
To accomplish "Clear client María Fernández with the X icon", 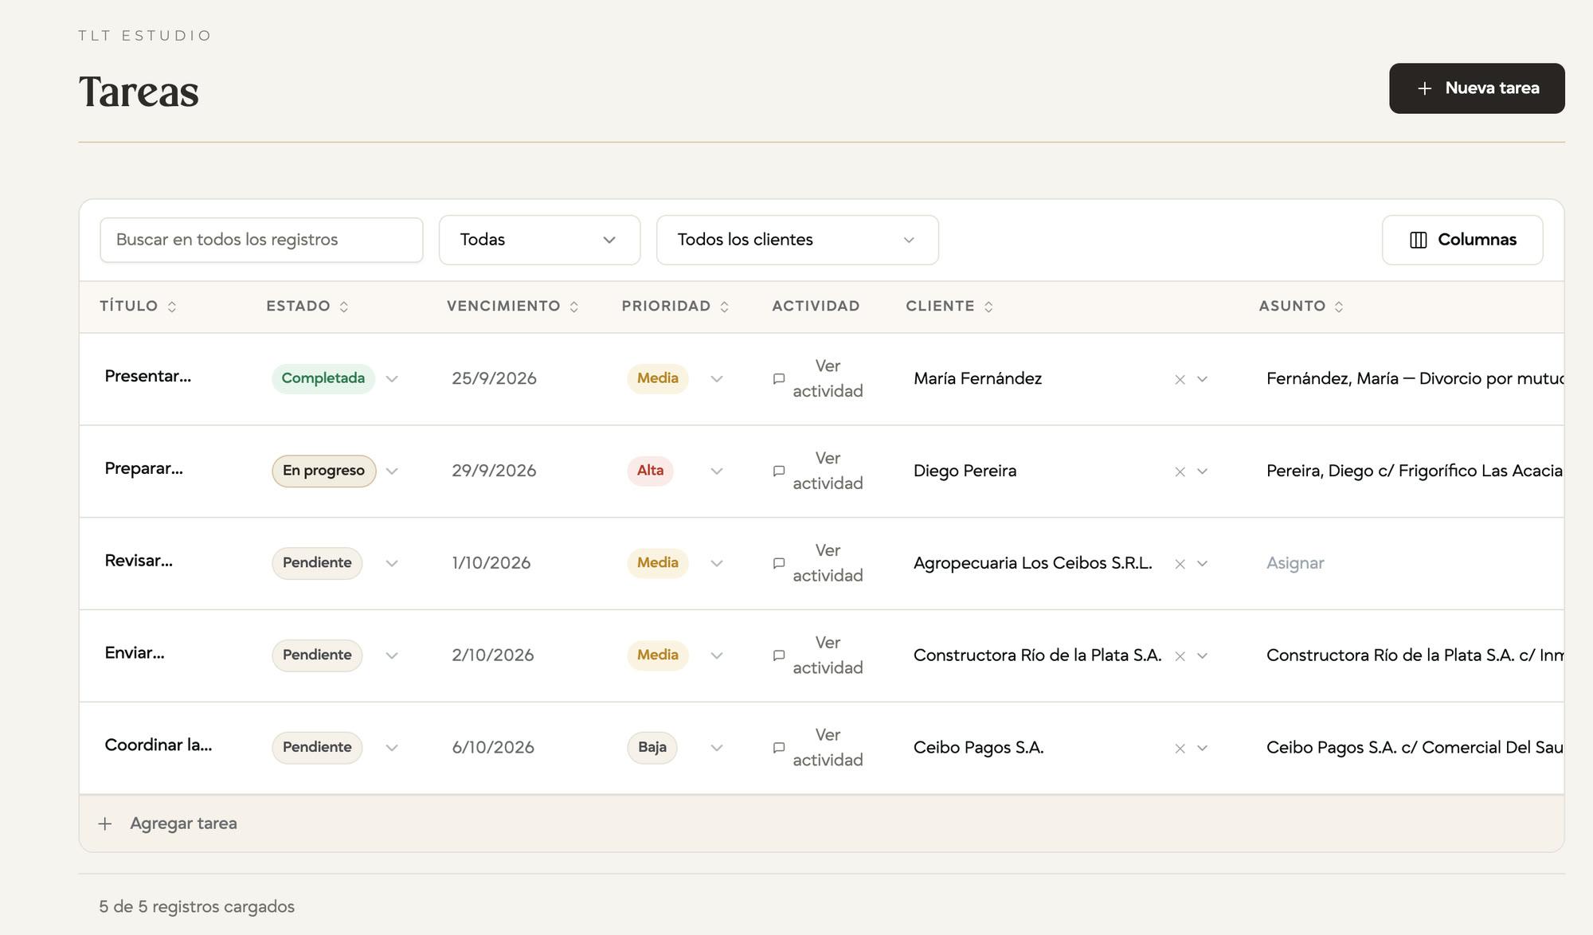I will pyautogui.click(x=1180, y=380).
